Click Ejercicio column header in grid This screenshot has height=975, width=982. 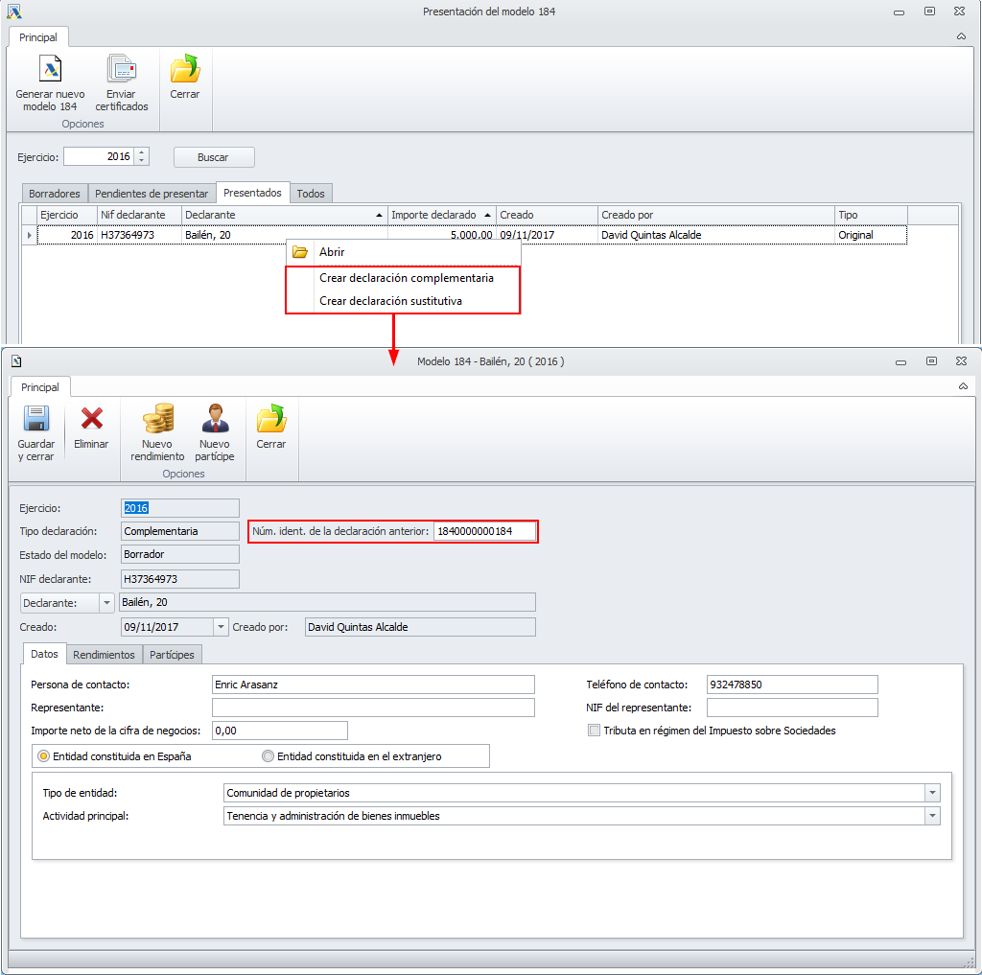point(67,215)
